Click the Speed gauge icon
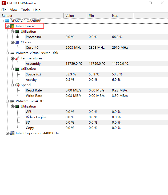The width and height of the screenshot is (168, 195). point(17,85)
